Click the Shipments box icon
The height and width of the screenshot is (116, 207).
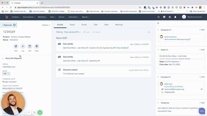point(14,25)
